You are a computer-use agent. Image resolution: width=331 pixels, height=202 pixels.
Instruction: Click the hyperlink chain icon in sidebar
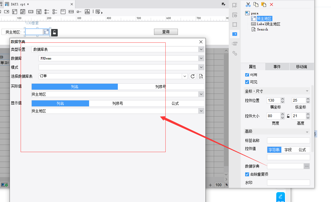235,53
